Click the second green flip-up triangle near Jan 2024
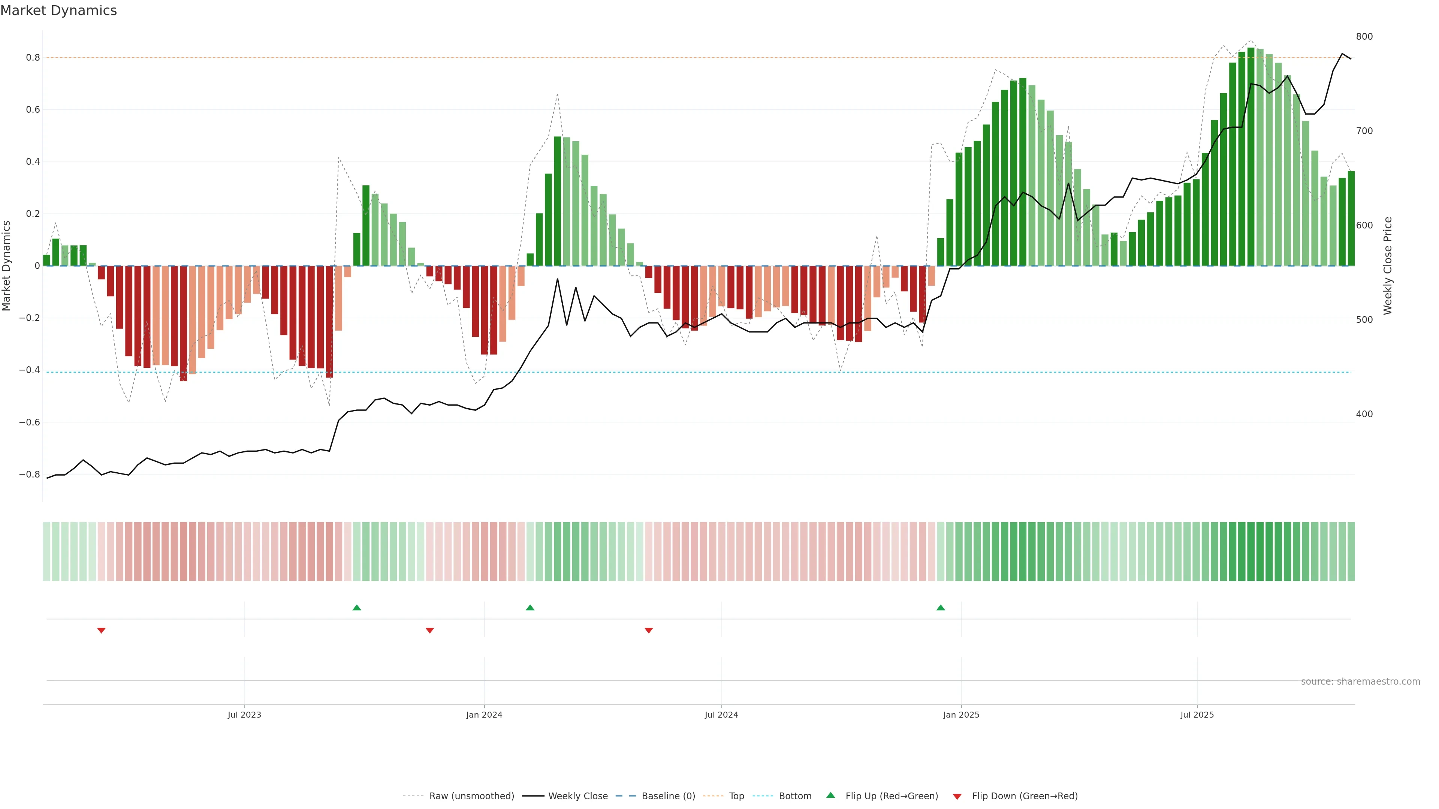 tap(530, 607)
